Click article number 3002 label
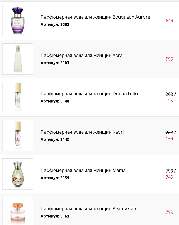 coord(55,24)
